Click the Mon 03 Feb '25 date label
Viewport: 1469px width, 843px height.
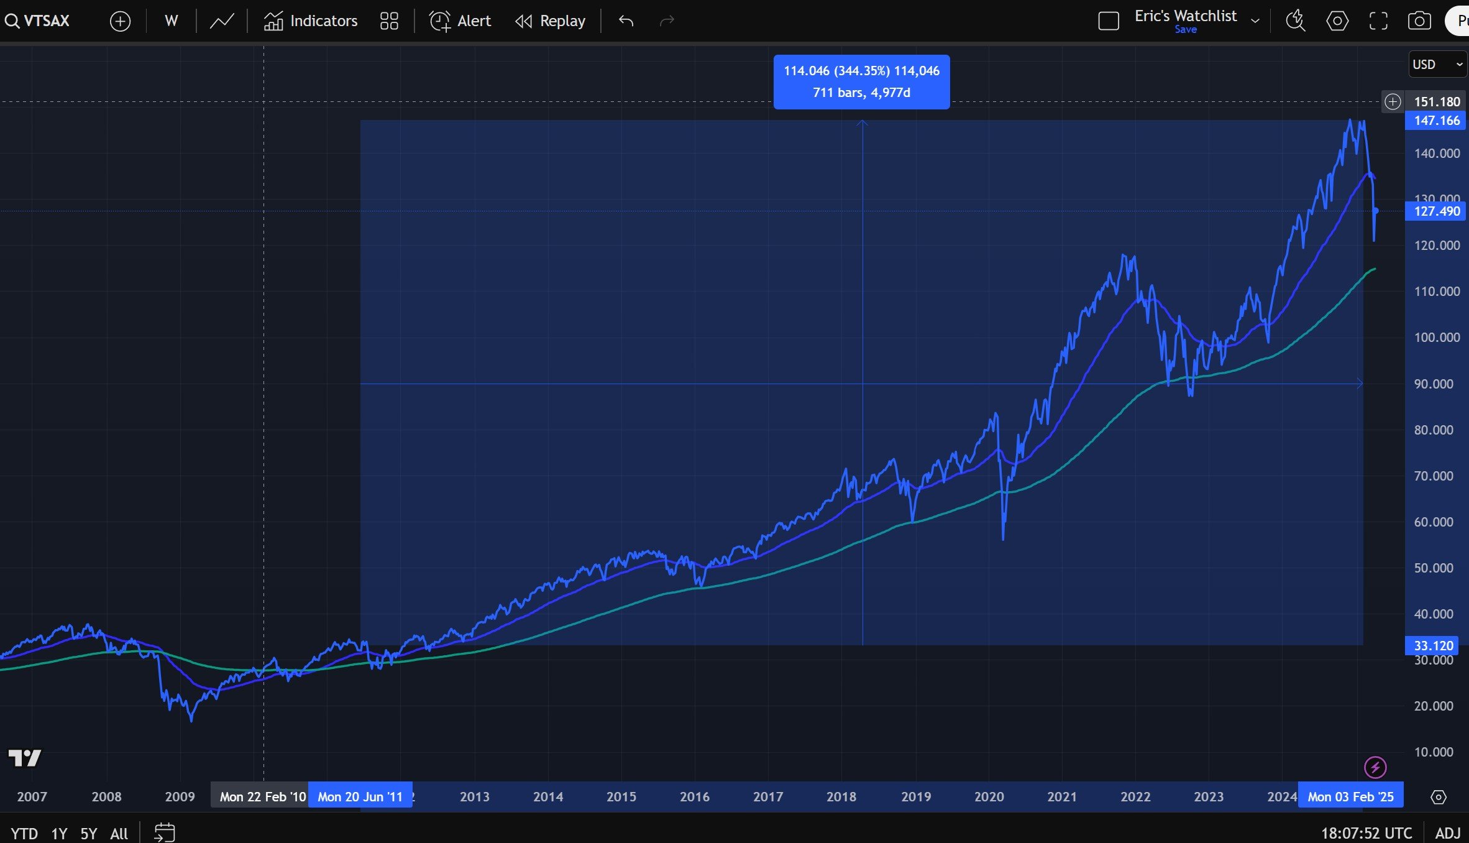[1350, 796]
